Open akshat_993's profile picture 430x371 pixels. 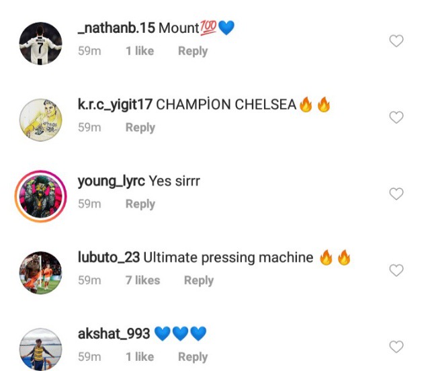40,348
